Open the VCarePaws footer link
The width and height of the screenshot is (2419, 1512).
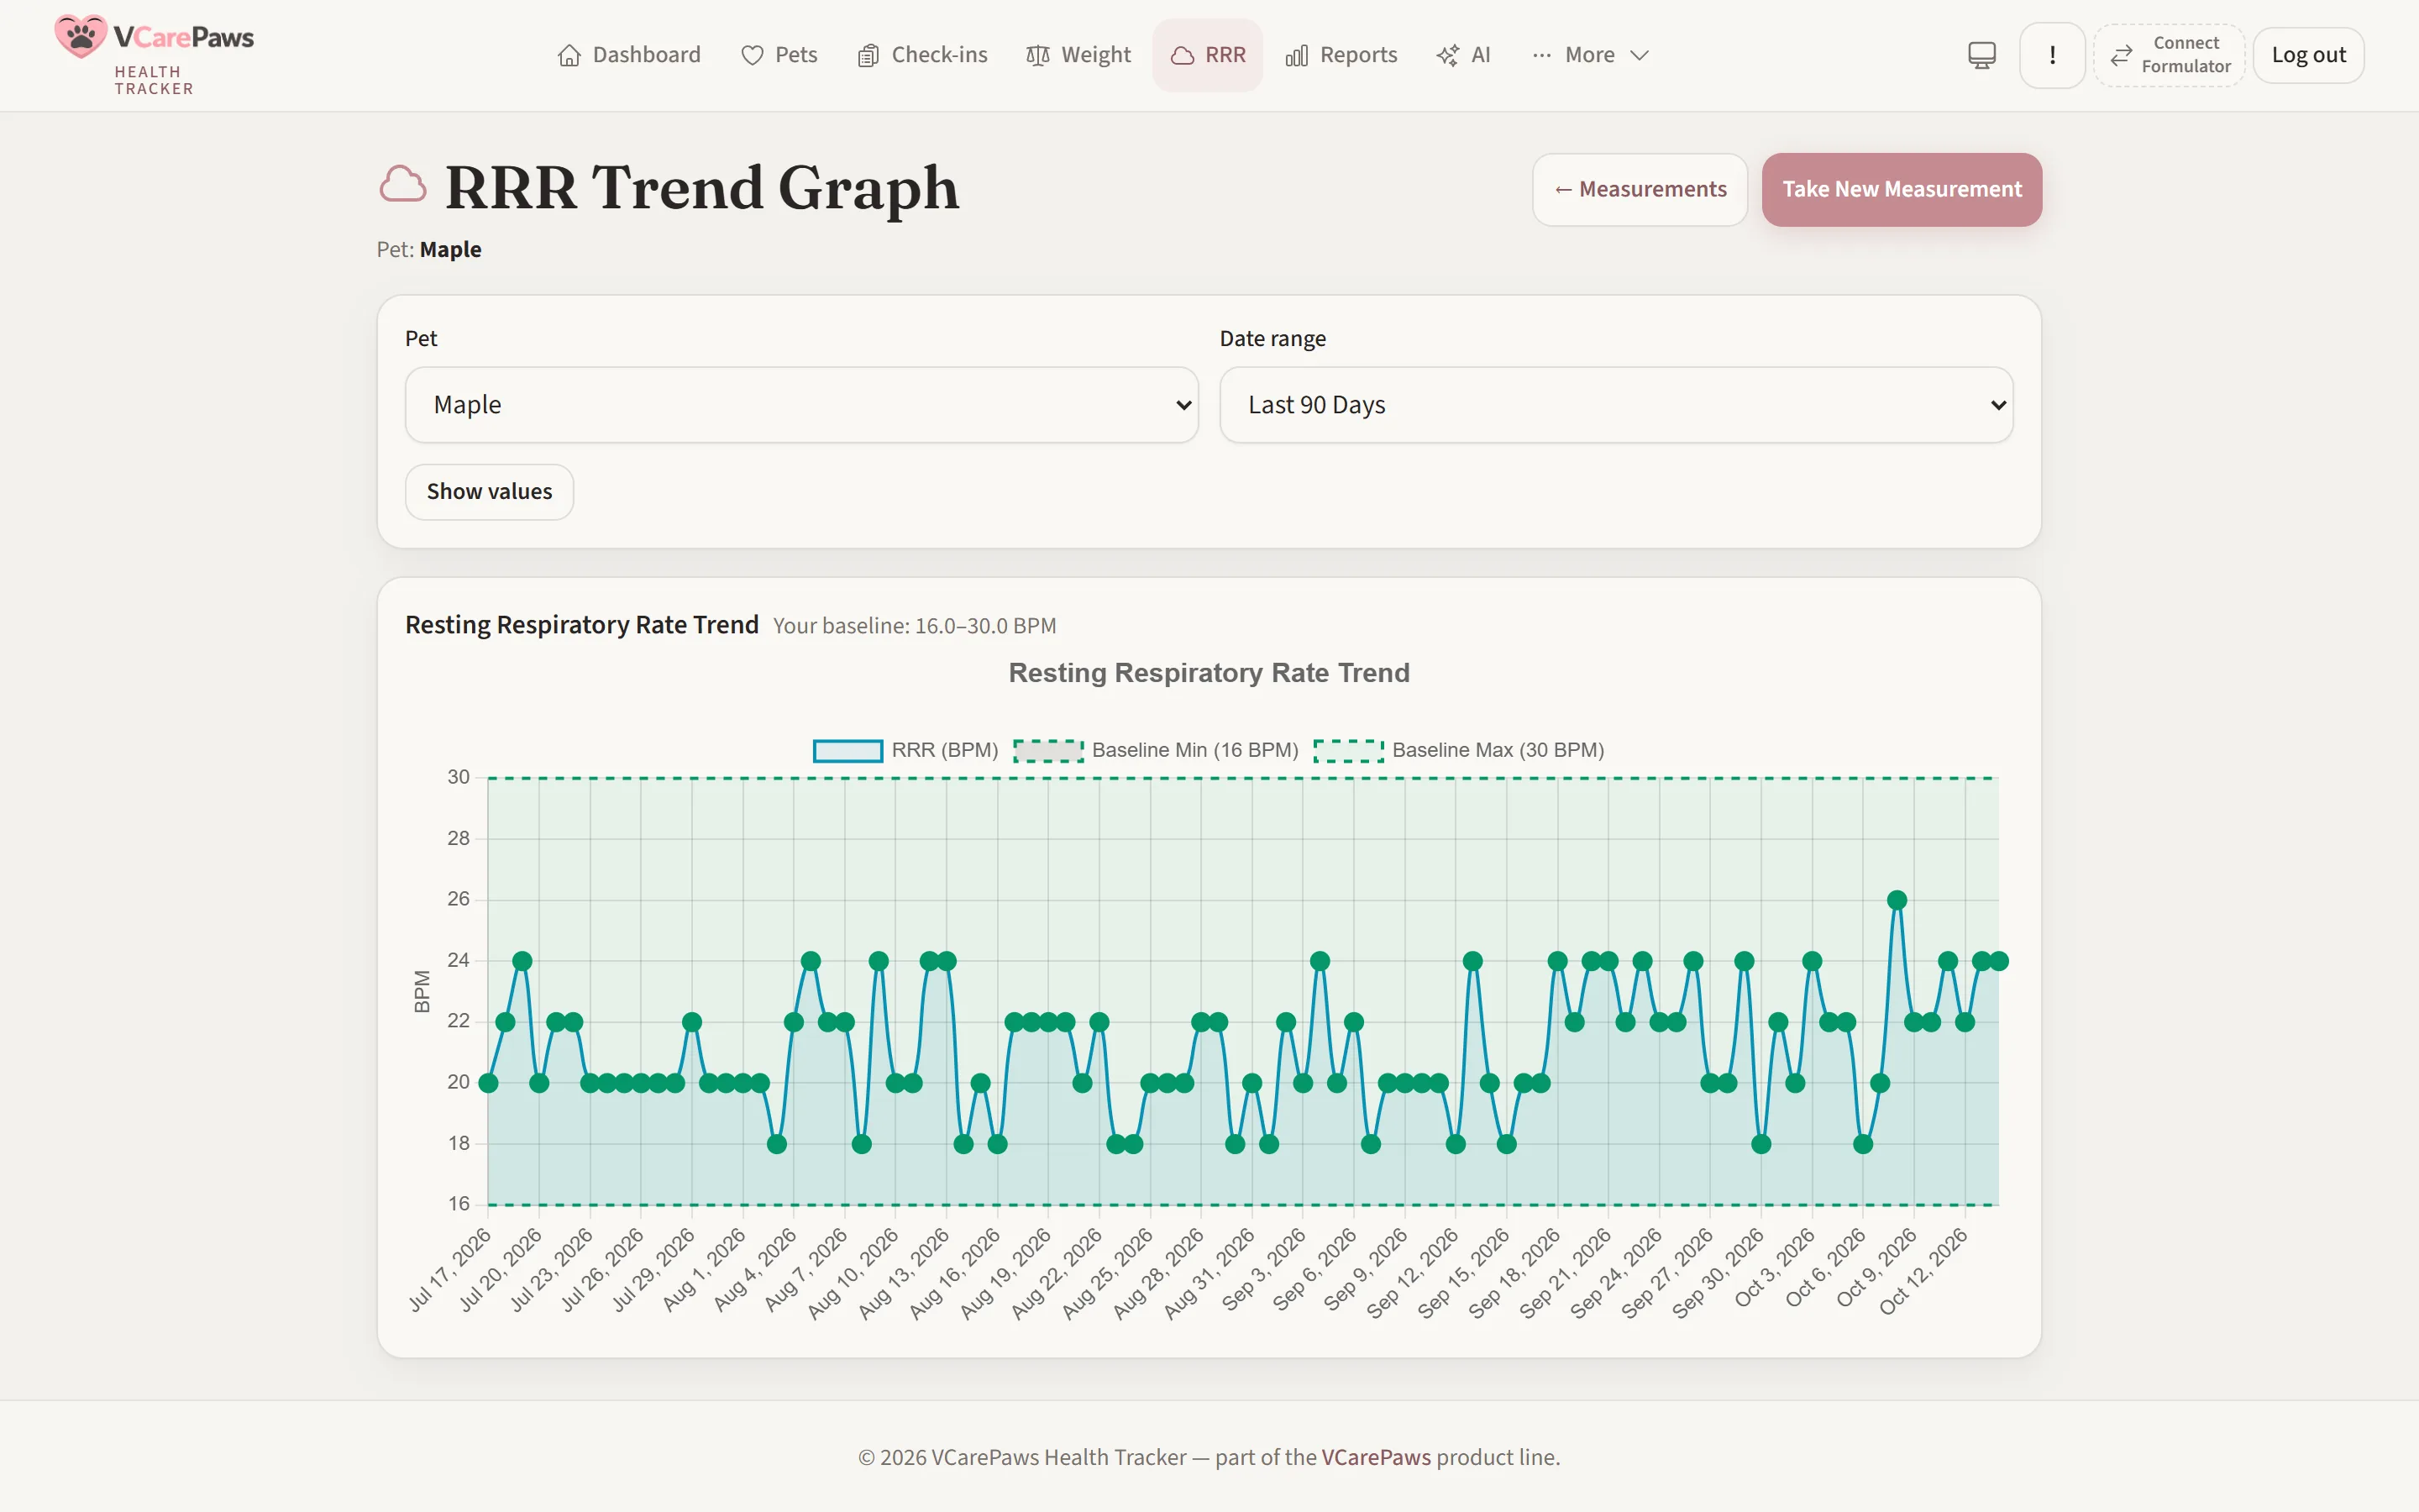[x=1376, y=1457]
